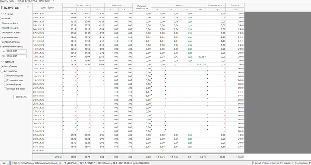Switch to the Объекты учета tab
Screen dimensions: 311x165
coord(7,1)
